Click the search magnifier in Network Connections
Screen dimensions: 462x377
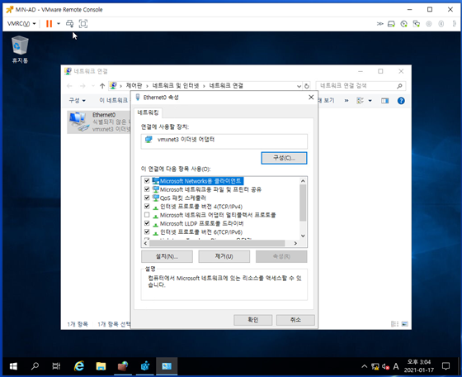point(399,86)
